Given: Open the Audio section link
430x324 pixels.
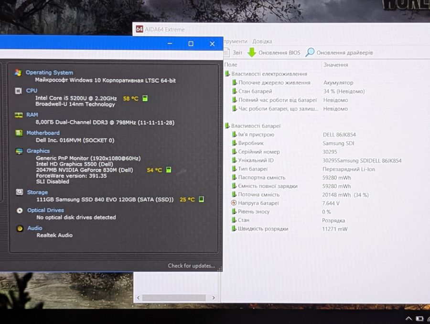Looking at the screenshot, I should (x=35, y=228).
